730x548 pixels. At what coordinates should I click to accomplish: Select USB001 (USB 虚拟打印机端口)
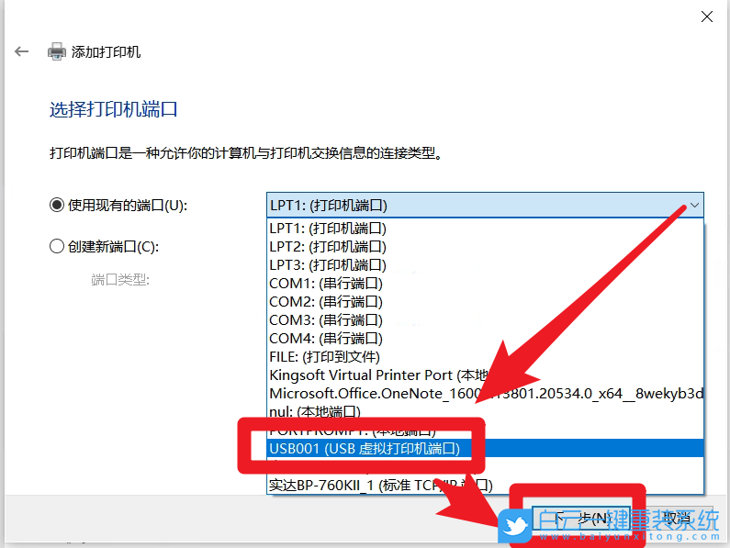click(x=364, y=448)
